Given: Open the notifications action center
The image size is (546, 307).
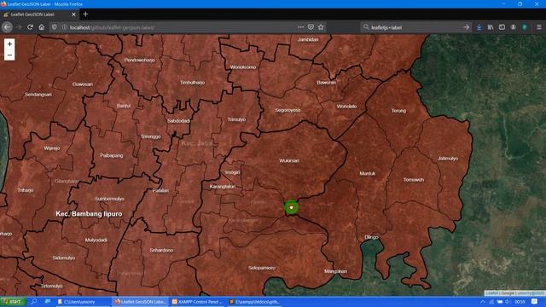Looking at the screenshot, I should (535, 302).
